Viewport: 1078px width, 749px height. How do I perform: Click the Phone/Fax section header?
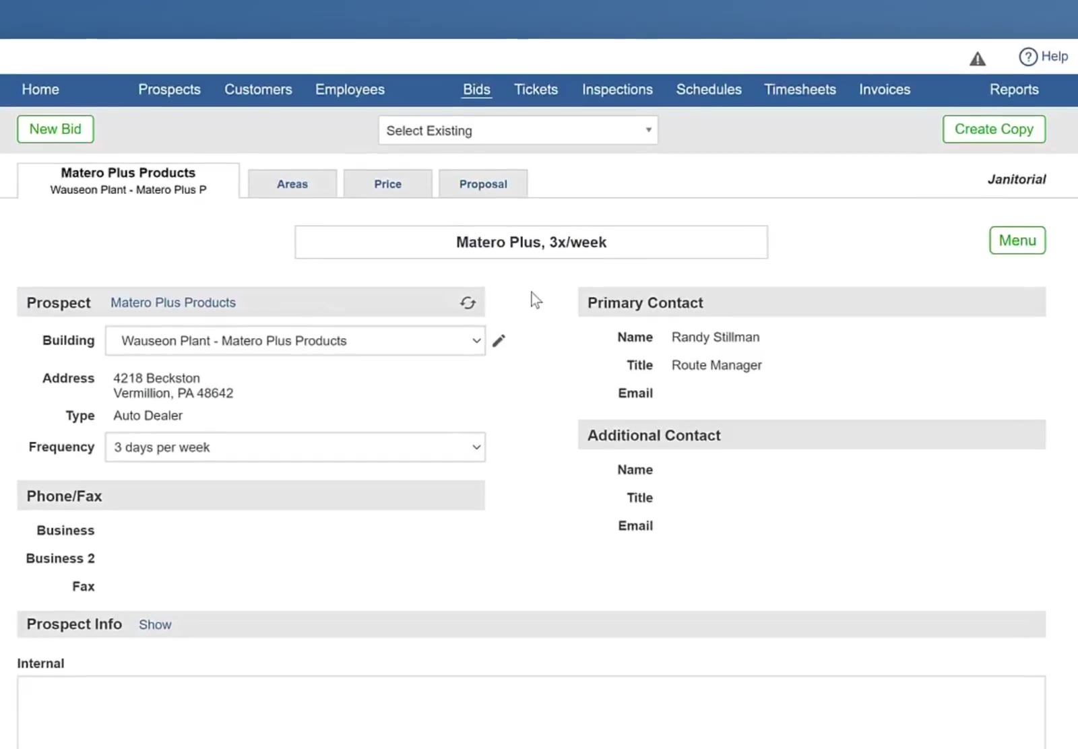pos(251,496)
